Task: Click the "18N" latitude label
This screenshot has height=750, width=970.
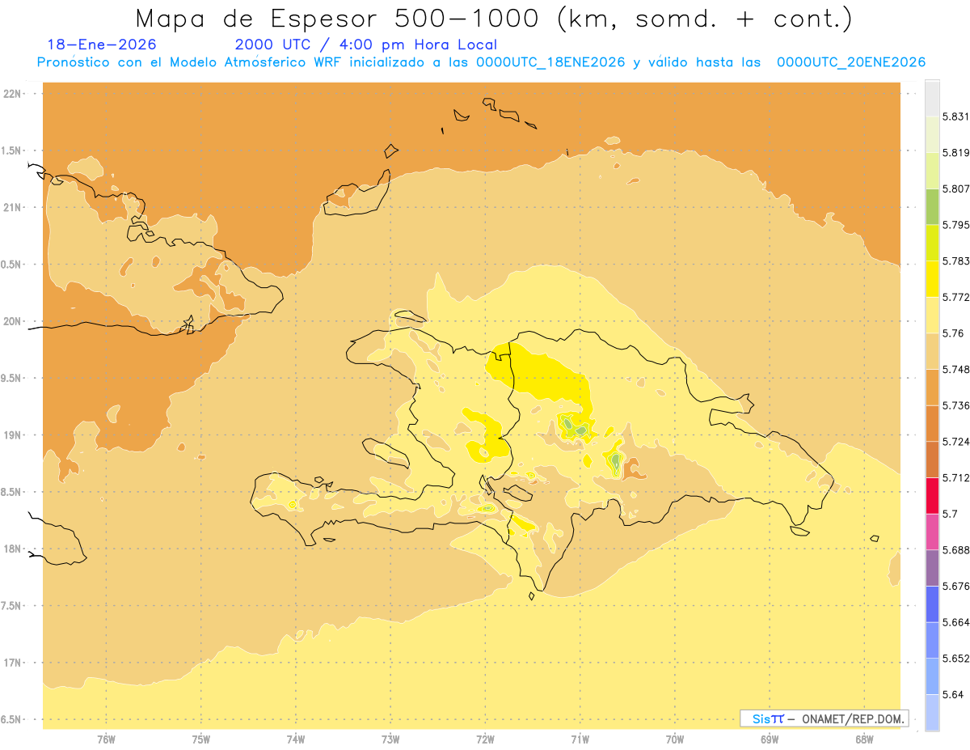Action: click(12, 549)
